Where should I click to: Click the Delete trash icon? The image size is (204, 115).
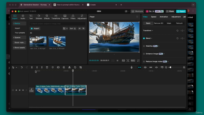[47, 67]
